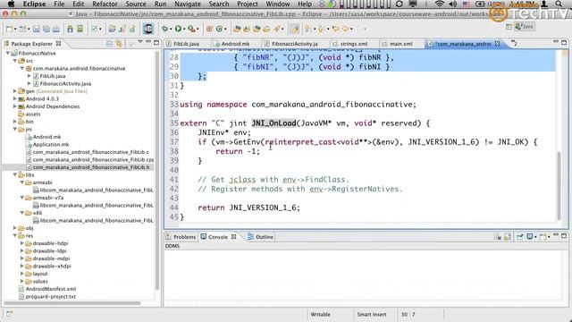This screenshot has width=572, height=322.
Task: Select FibonacciActivity.java in Package Explorer
Action: click(65, 83)
